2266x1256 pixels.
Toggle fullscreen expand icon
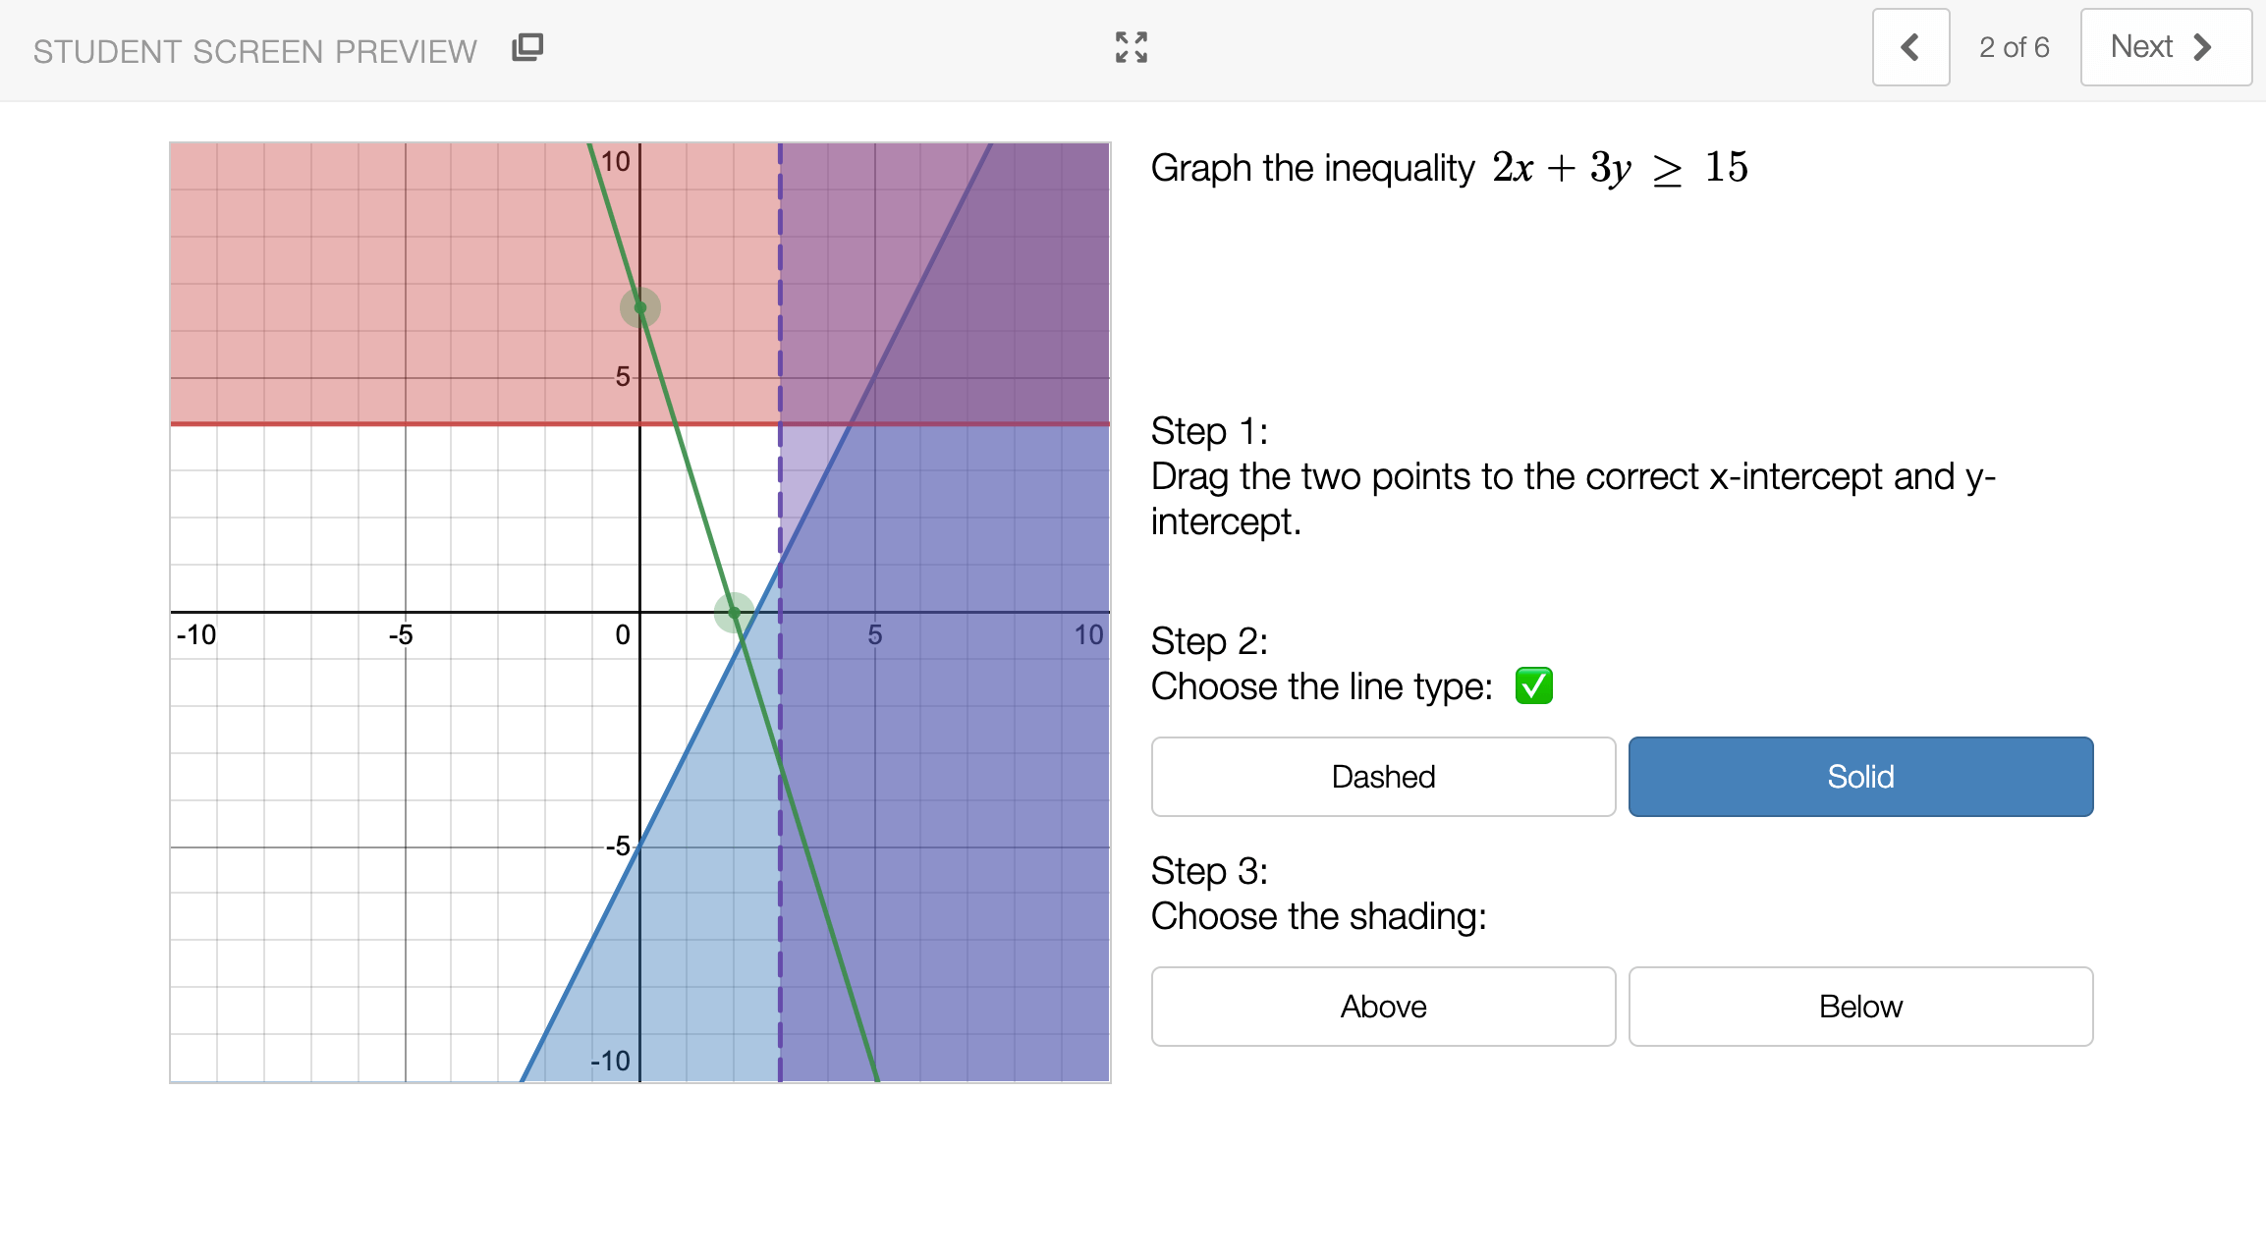coord(1132,47)
